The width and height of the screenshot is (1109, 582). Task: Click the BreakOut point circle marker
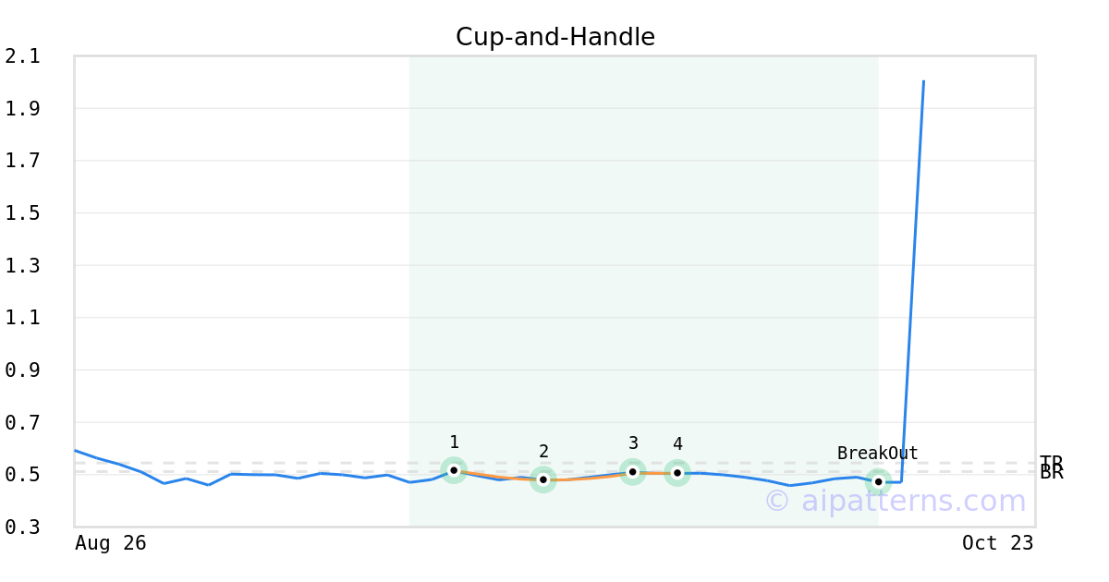click(x=878, y=481)
